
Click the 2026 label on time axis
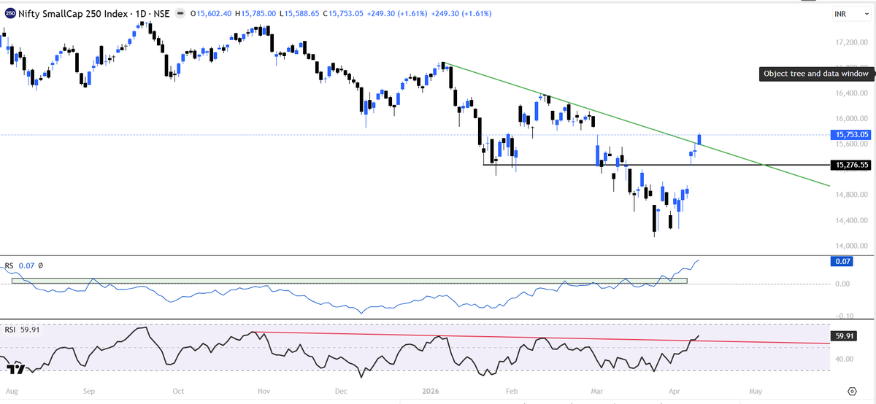(x=432, y=392)
